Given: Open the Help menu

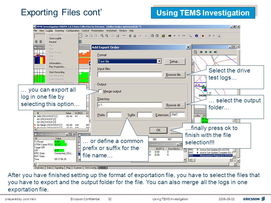Looking at the screenshot, I should 131,31.
